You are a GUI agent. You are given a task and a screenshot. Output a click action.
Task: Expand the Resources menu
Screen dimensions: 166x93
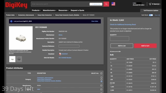63,10
